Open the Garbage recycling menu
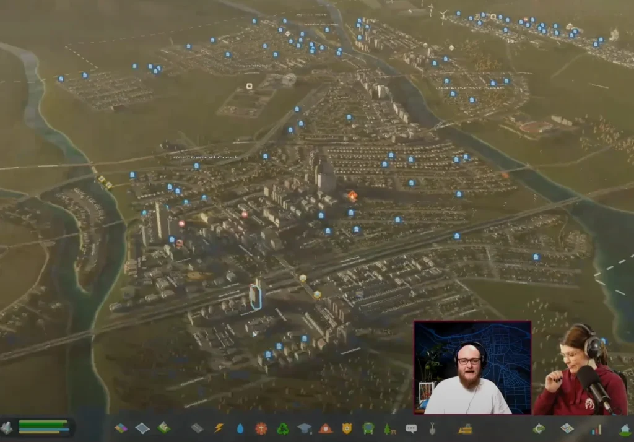This screenshot has height=442, width=634. click(282, 428)
